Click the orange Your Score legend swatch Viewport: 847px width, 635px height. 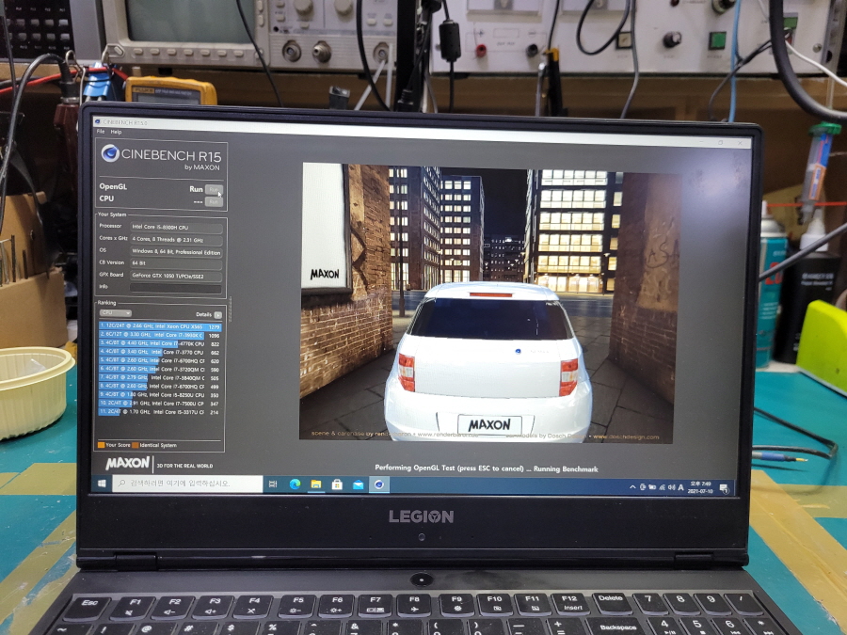[x=101, y=445]
